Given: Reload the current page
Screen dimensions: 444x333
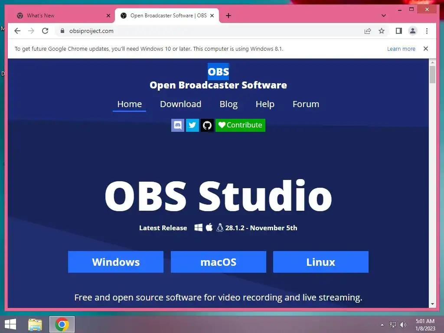Looking at the screenshot, I should pyautogui.click(x=45, y=31).
